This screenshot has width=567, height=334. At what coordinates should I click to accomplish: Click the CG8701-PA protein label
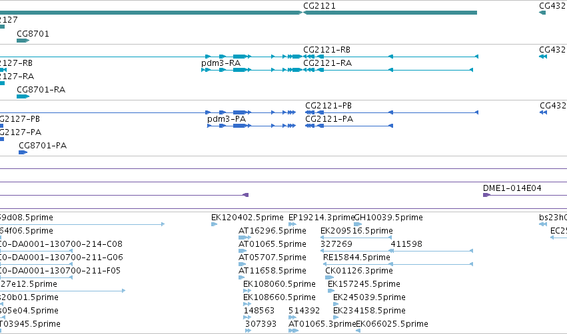[x=43, y=146]
